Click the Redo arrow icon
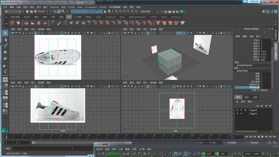This screenshot has height=157, width=279. 43,11
